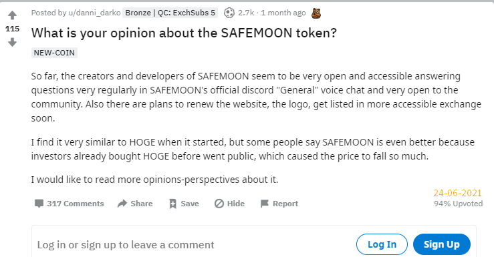Viewport: 494px width, 257px height.
Task: Click the Share arrow icon
Action: pos(122,204)
